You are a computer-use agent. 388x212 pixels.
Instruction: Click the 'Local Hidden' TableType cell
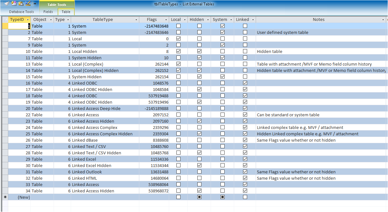(105, 51)
